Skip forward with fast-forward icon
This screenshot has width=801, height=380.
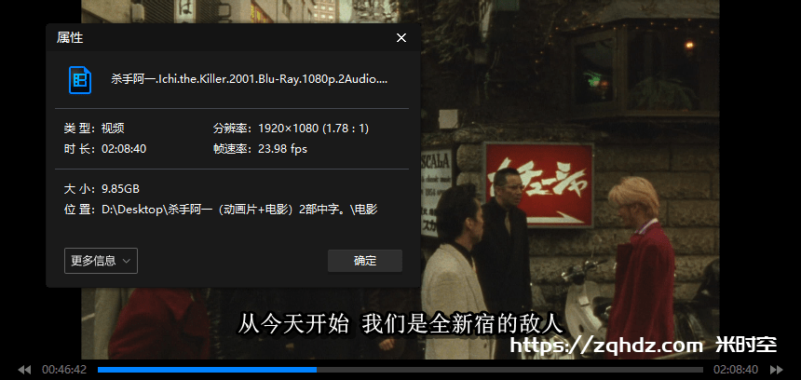pyautogui.click(x=777, y=369)
